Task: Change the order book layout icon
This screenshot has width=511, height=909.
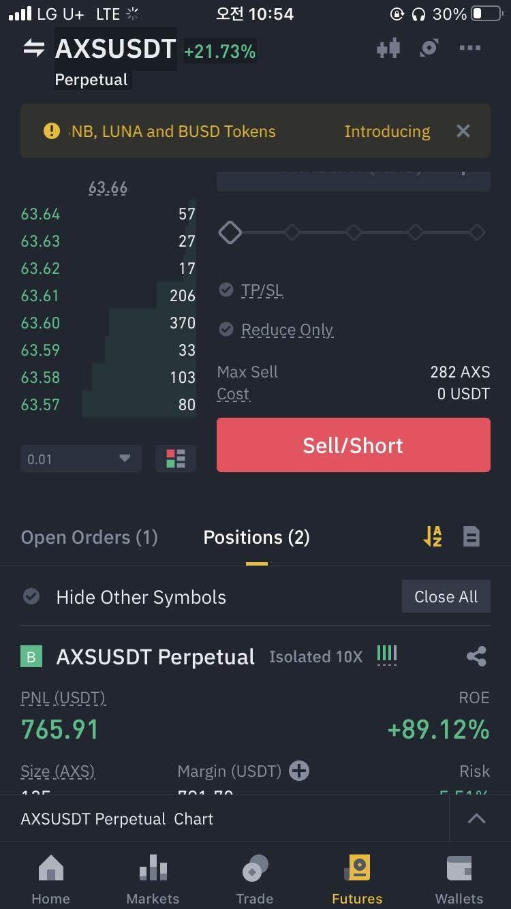Action: 176,459
